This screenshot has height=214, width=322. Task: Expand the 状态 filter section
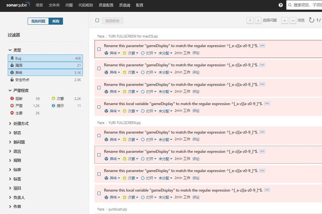[x=14, y=133]
